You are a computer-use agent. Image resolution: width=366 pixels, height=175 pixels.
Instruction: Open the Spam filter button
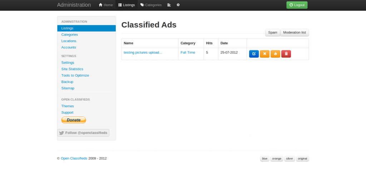[273, 32]
